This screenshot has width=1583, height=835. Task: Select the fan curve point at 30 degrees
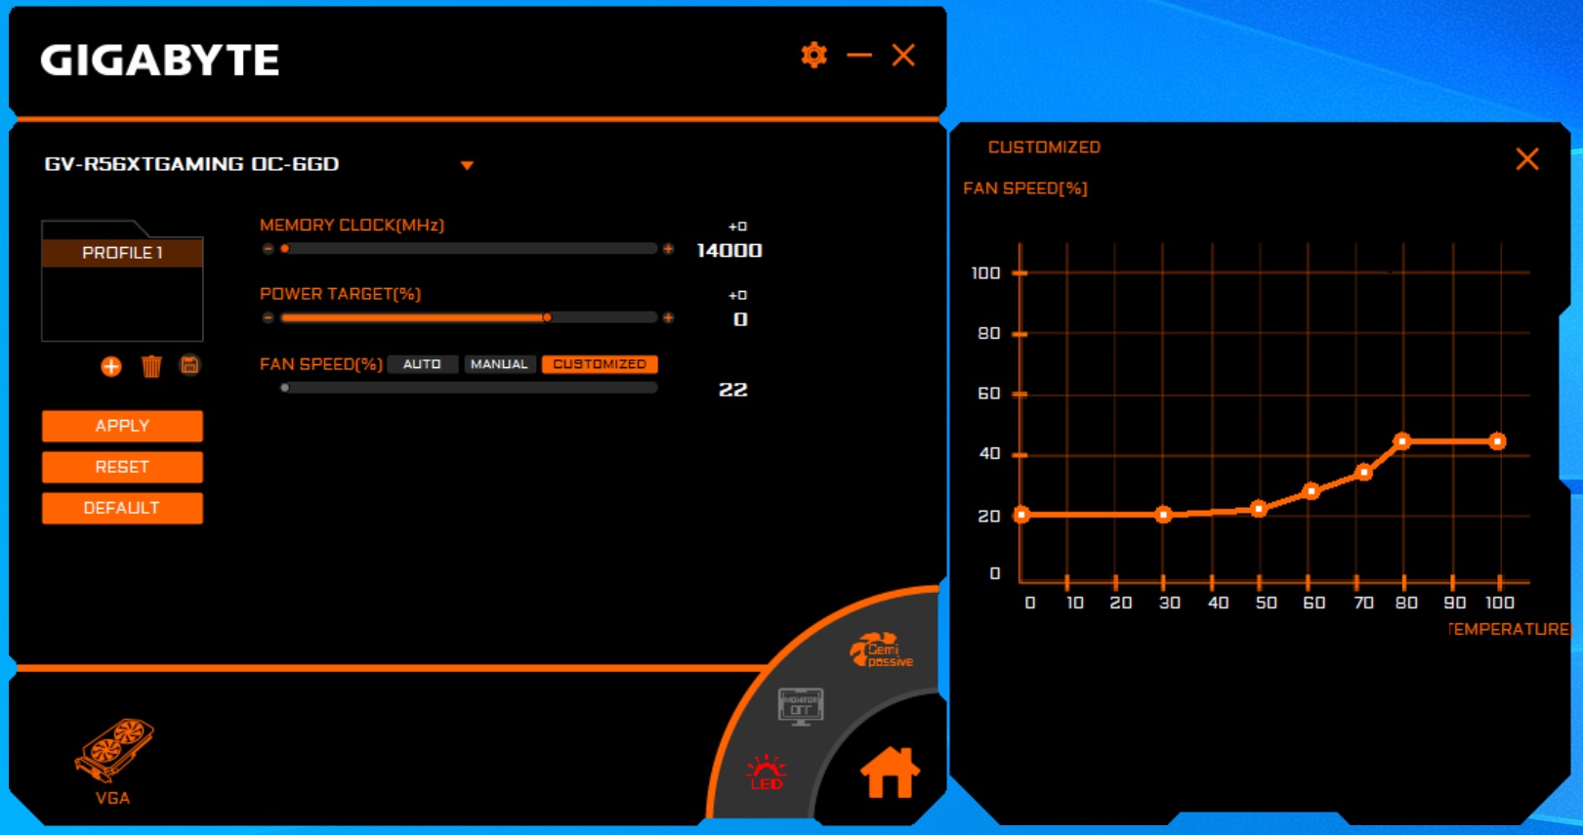point(1163,515)
